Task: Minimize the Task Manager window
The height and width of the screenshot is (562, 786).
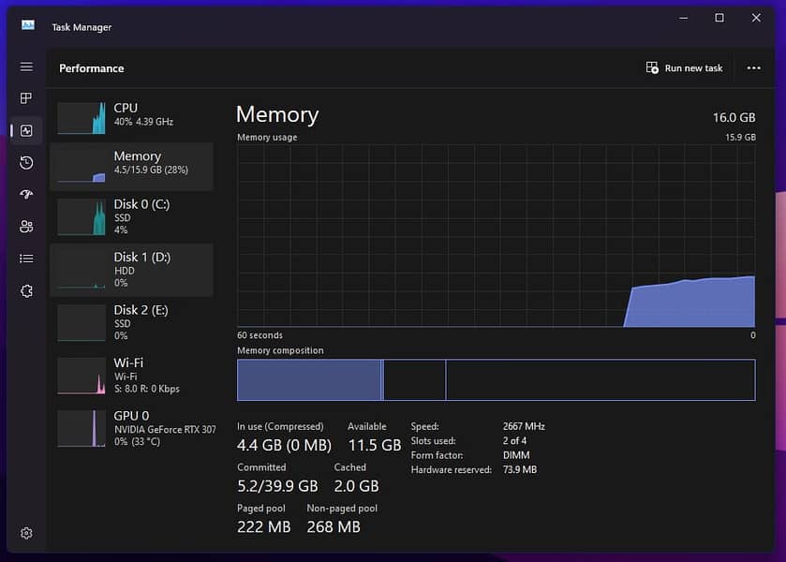Action: (683, 18)
